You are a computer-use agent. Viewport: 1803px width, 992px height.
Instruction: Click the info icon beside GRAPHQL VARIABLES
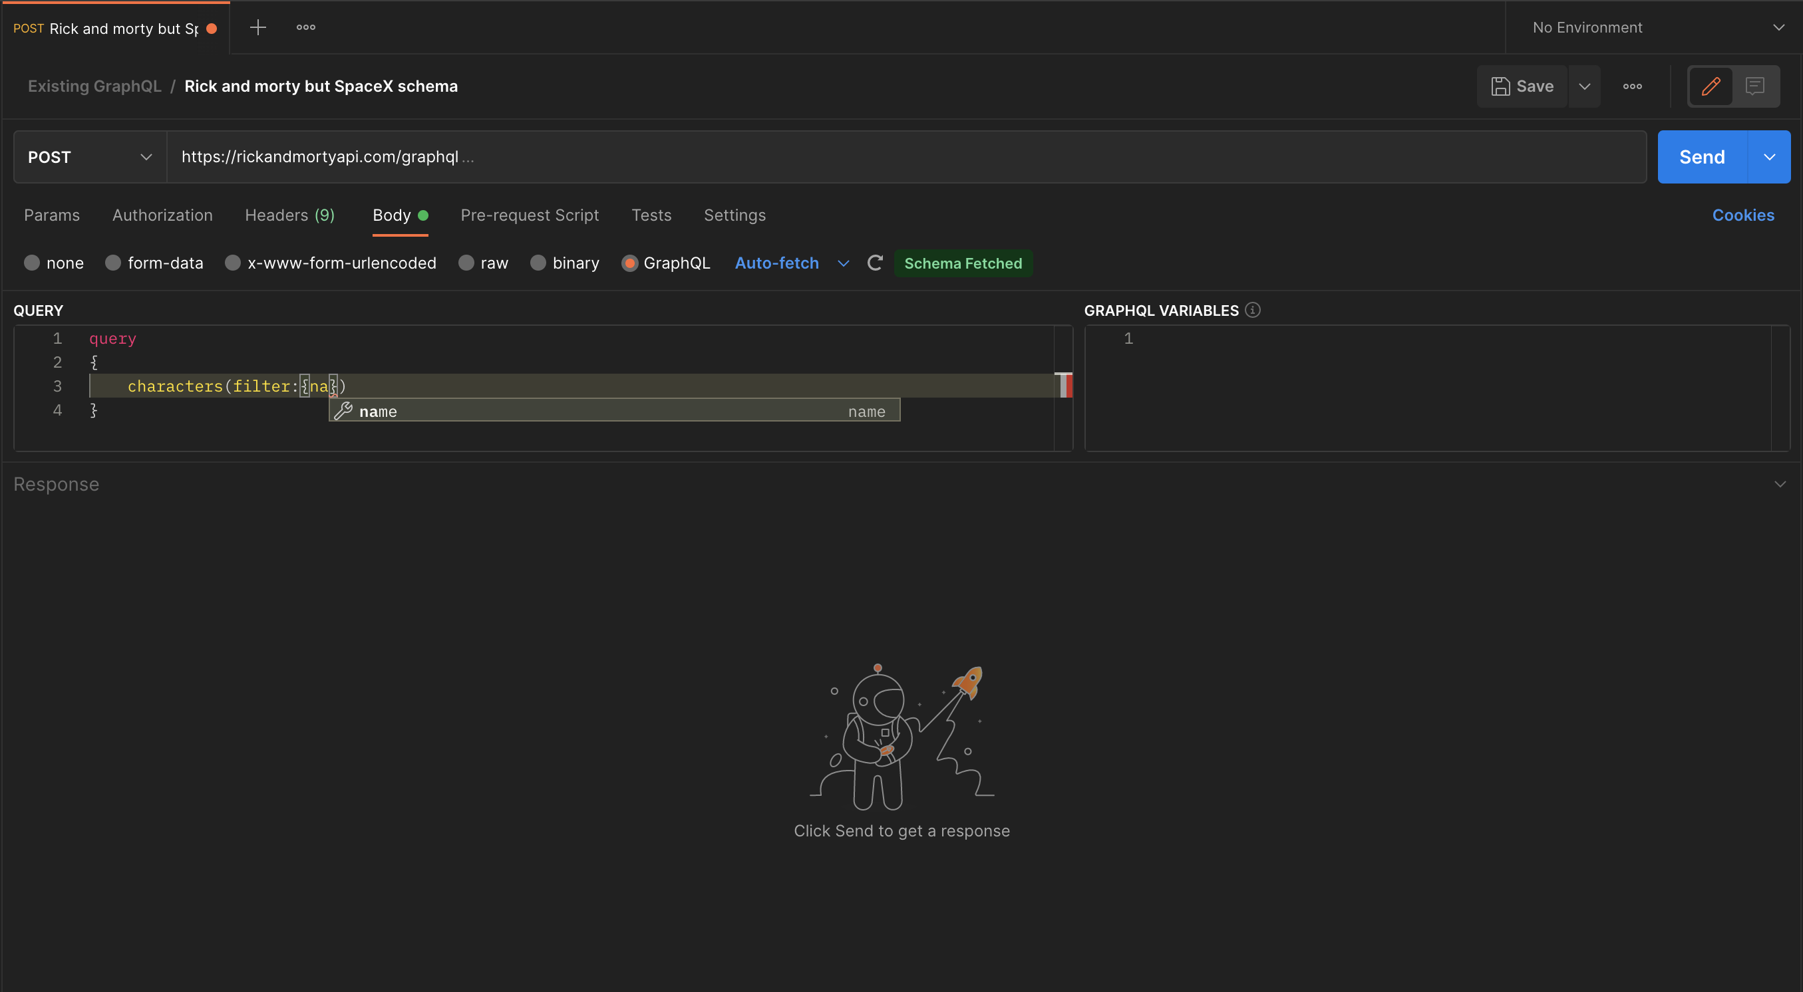click(x=1252, y=310)
